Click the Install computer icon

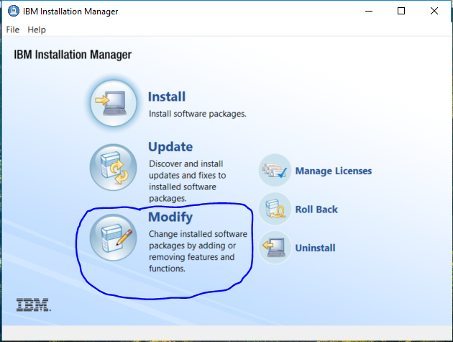[x=114, y=103]
